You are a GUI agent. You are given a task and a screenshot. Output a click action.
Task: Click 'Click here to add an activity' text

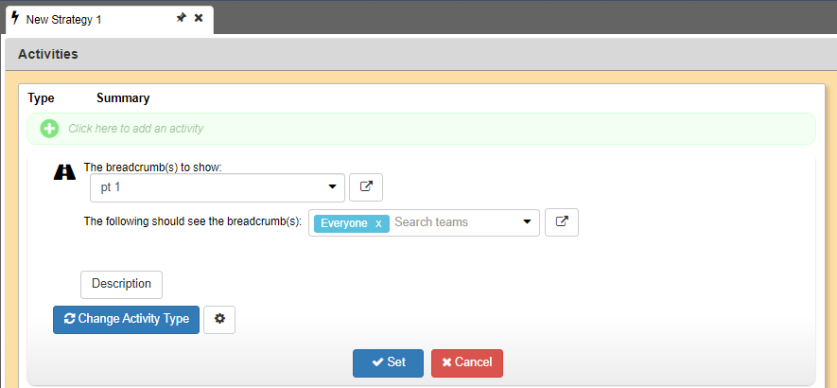coord(135,129)
